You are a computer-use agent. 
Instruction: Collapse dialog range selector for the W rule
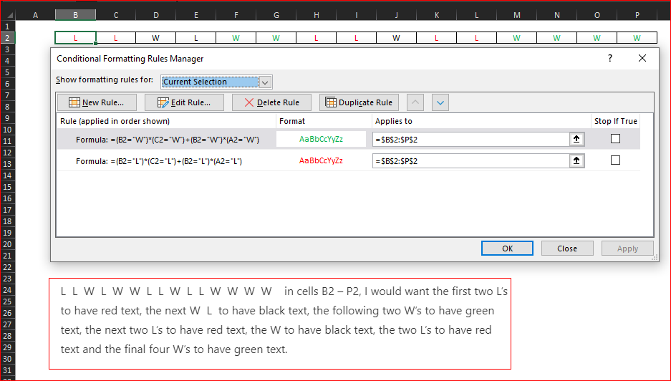[x=576, y=139]
